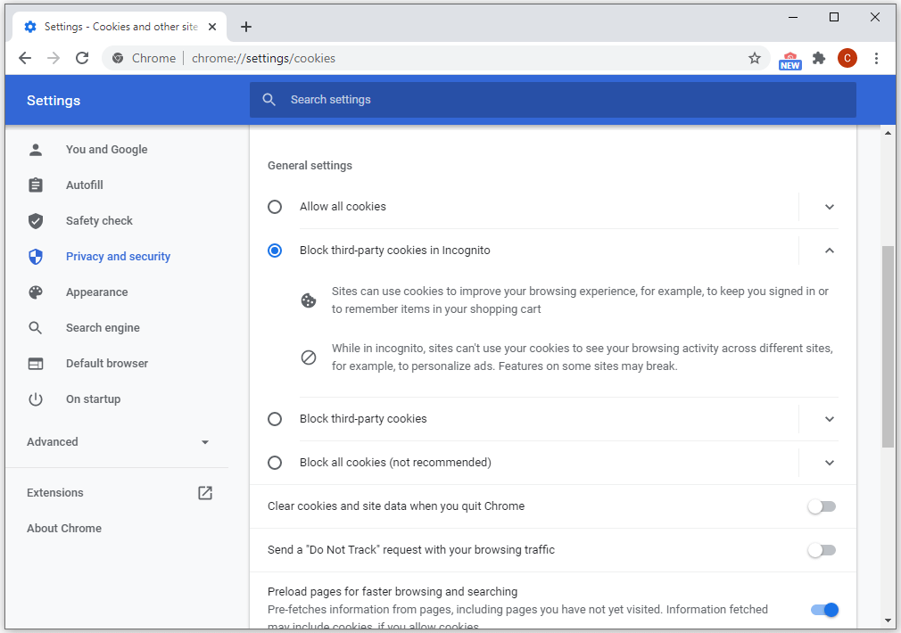Screen dimensions: 901x633
Task: Go to Safety check section
Action: coord(99,220)
